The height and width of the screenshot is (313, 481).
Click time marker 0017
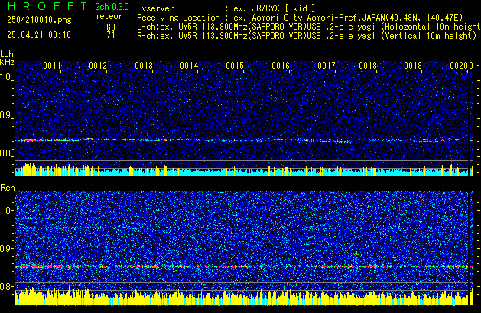point(327,66)
